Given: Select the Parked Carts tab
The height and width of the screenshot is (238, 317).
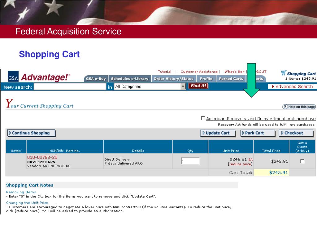Looking at the screenshot, I should pos(231,79).
